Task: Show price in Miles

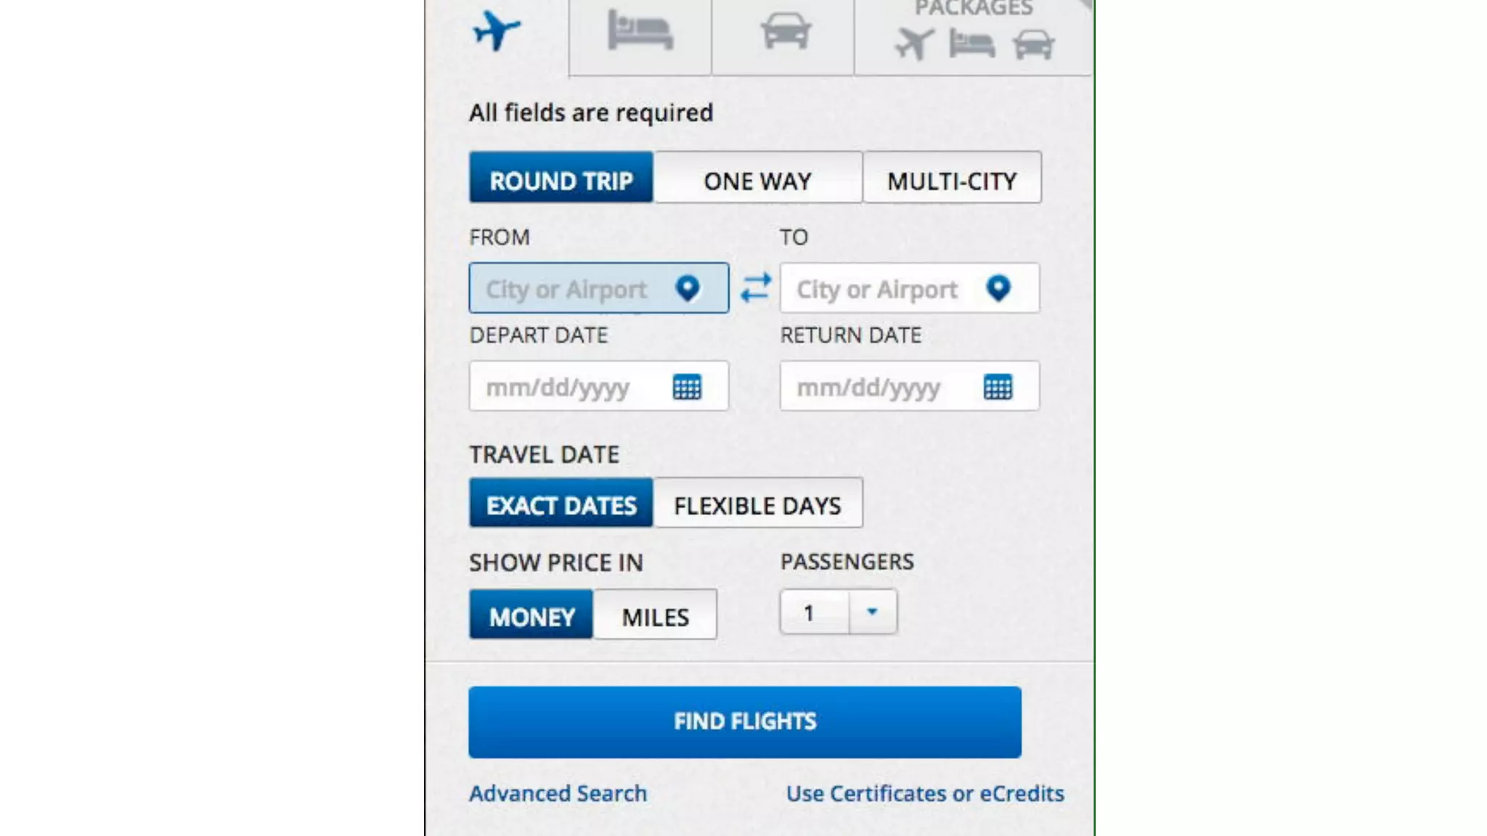Action: coord(655,616)
